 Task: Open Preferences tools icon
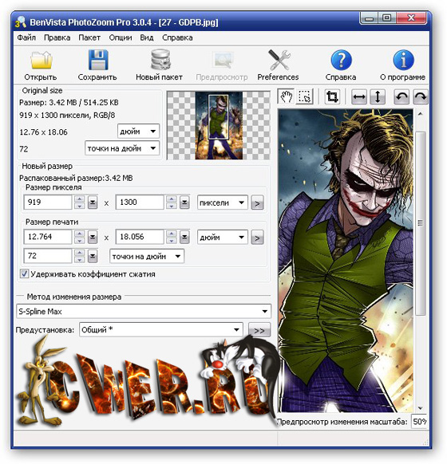click(279, 60)
